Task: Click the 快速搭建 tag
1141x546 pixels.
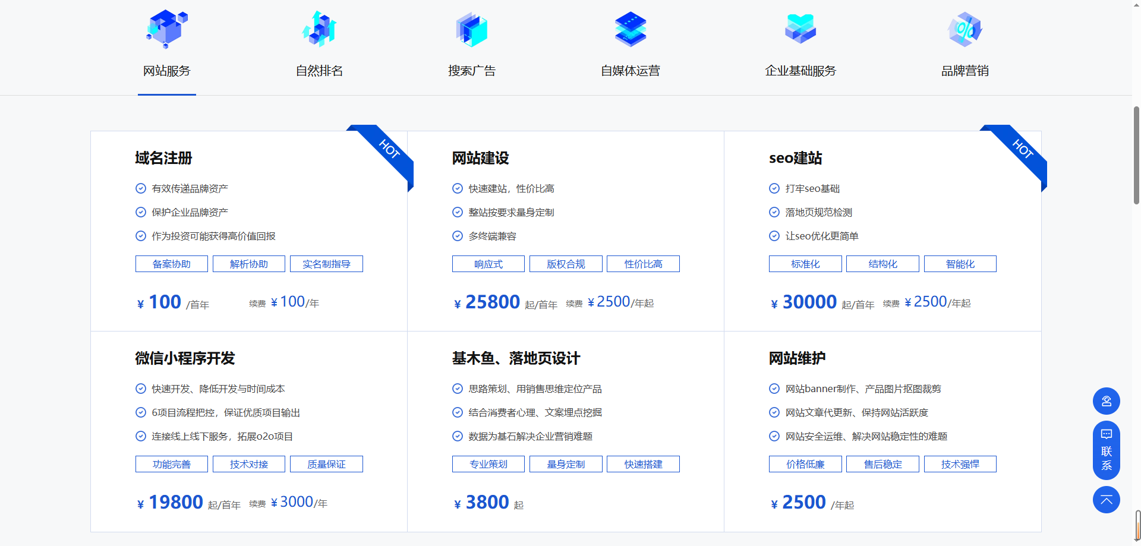Action: point(643,464)
